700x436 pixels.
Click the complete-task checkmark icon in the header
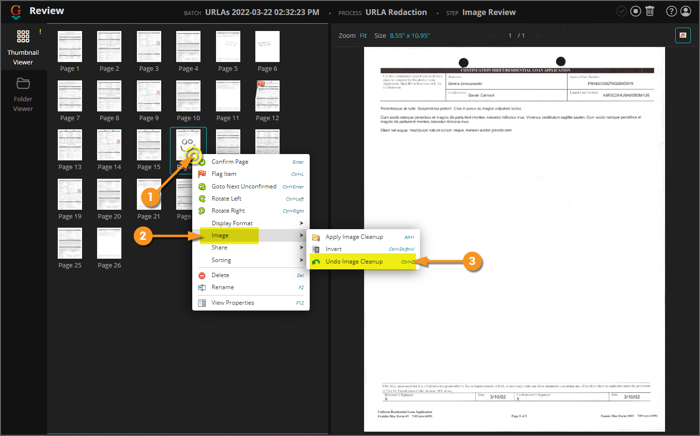click(621, 11)
